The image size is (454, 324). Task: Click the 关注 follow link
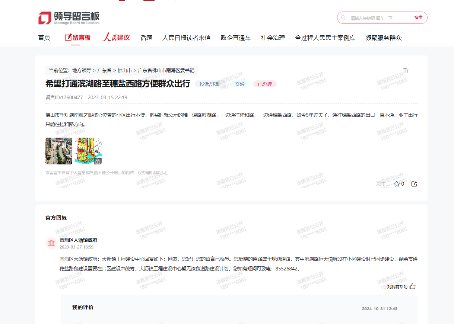click(x=380, y=184)
